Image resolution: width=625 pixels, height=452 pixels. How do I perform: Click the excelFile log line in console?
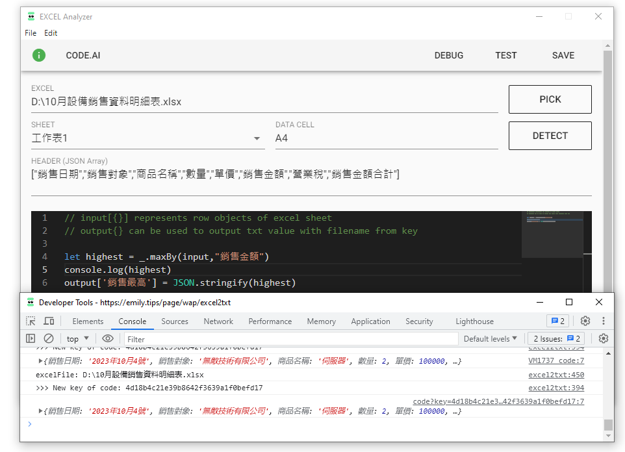pyautogui.click(x=120, y=375)
